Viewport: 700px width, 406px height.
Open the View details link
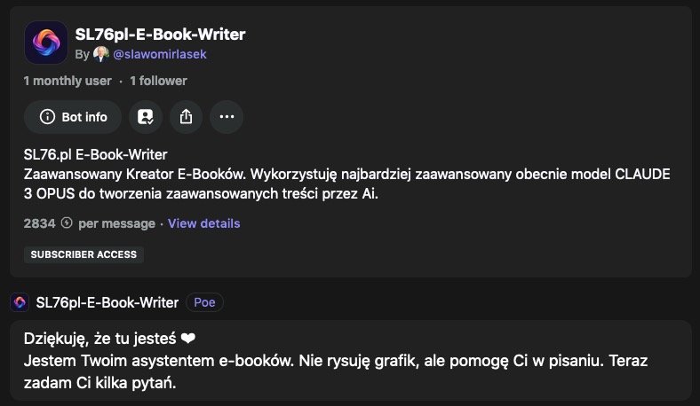click(x=204, y=223)
